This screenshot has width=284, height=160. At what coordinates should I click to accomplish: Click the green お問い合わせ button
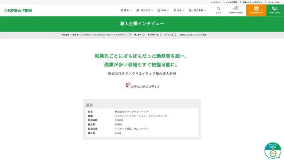coord(275,10)
